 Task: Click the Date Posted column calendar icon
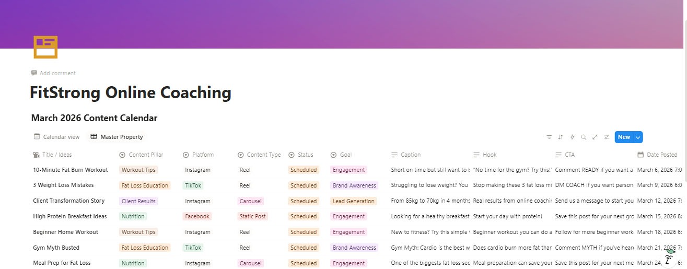tap(641, 155)
